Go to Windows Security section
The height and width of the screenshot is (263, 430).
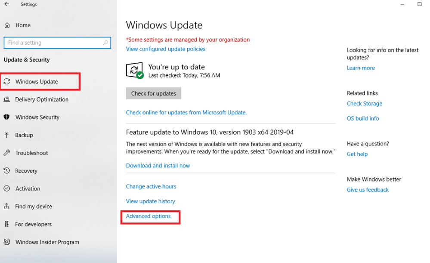click(37, 117)
